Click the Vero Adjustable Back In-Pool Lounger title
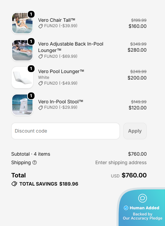Image resolution: width=165 pixels, height=226 pixels. 71,47
